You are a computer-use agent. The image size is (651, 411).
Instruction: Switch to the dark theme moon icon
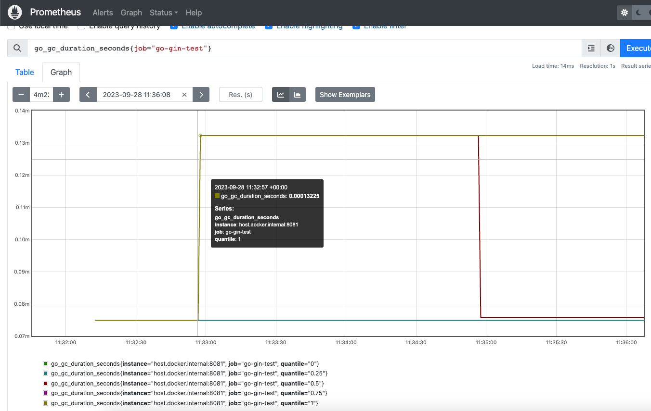pos(639,12)
